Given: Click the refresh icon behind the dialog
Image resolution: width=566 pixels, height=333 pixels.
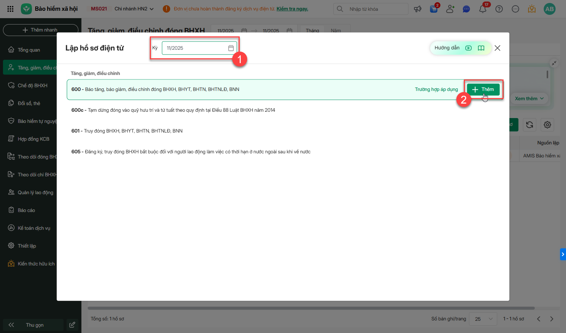Looking at the screenshot, I should (x=530, y=125).
